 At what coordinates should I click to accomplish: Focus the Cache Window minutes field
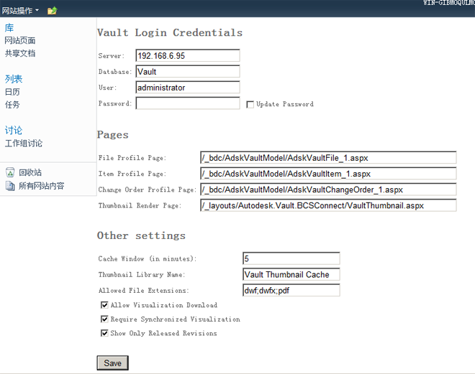pos(291,258)
